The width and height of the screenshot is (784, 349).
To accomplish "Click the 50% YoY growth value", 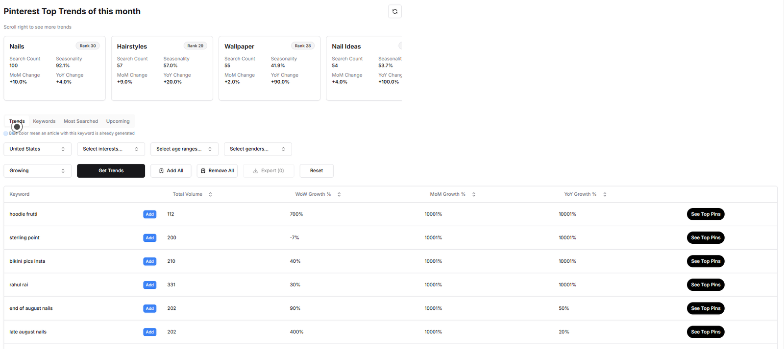I will point(564,308).
